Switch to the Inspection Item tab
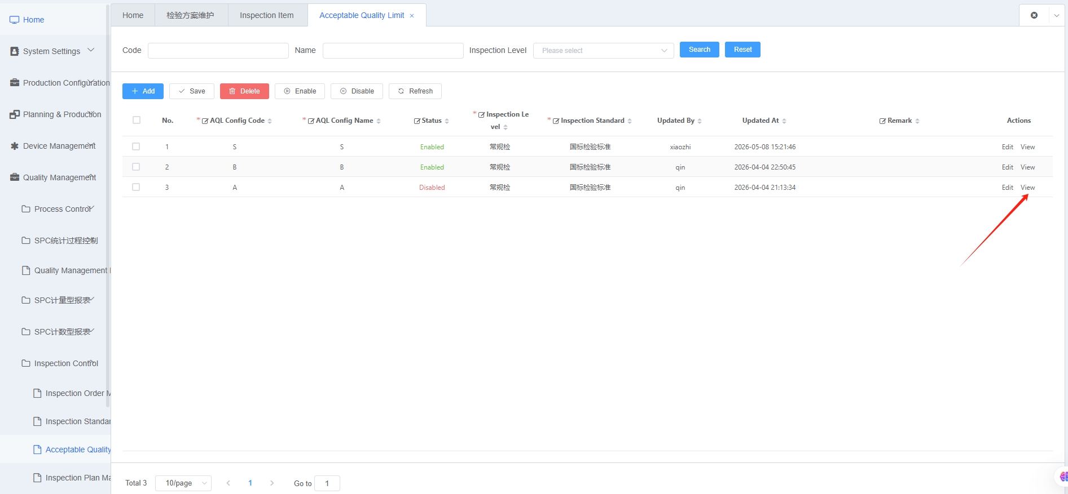Viewport: 1068px width, 494px height. [x=267, y=15]
